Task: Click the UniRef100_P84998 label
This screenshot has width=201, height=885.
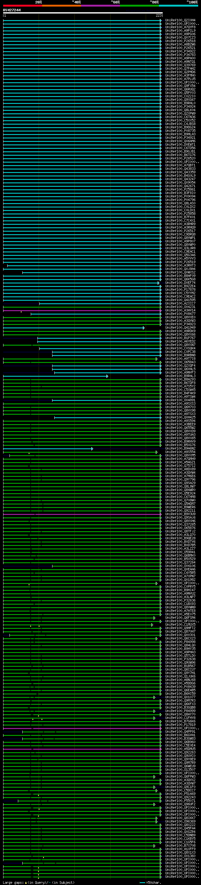Action: [x=180, y=642]
